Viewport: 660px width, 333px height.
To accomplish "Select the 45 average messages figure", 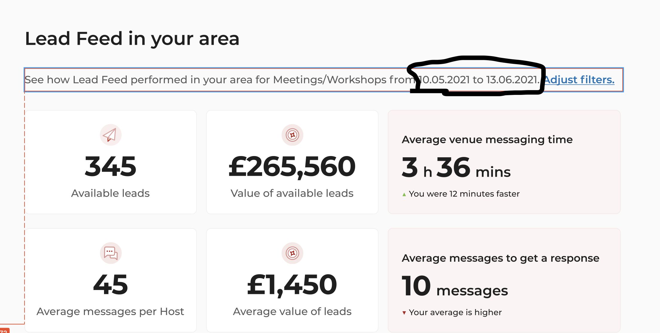I will [x=110, y=285].
